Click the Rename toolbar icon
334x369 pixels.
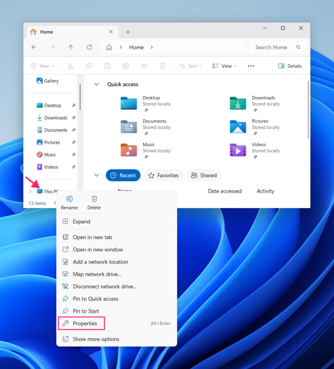click(x=126, y=66)
